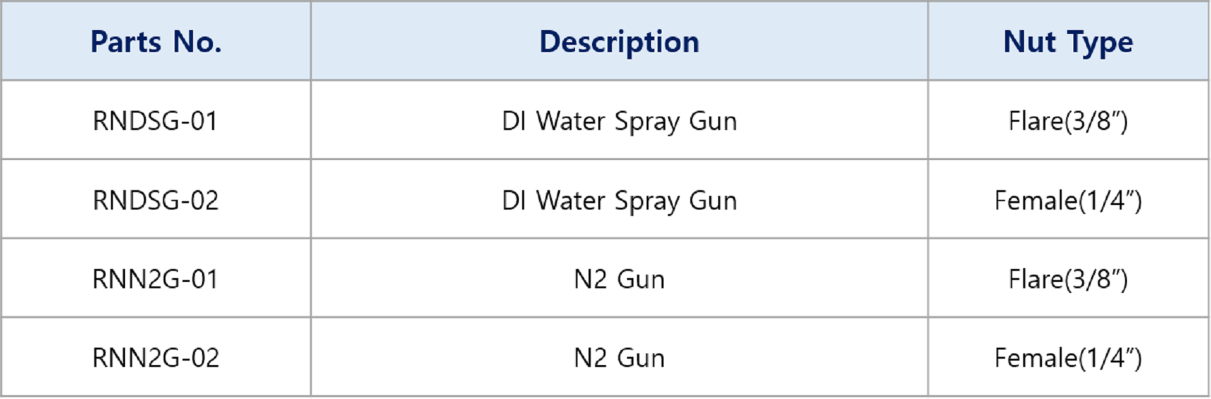
Task: Click the Nut Type column header
Action: pos(1068,42)
